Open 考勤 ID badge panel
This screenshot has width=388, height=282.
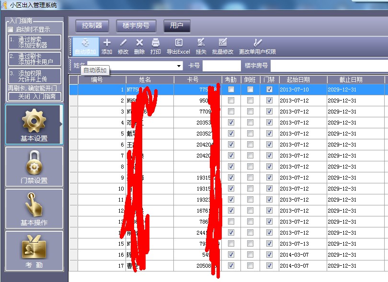click(34, 251)
